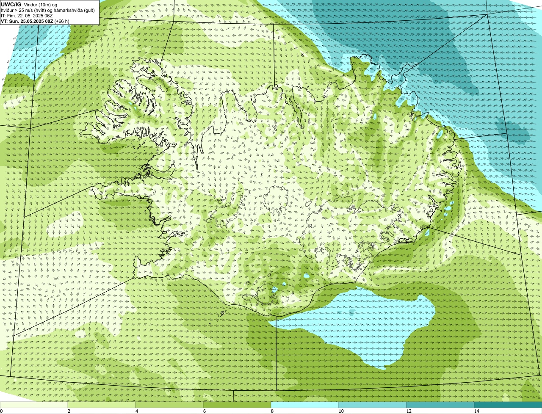
Task: Click the "8" label under the color scale
Action: click(272, 411)
